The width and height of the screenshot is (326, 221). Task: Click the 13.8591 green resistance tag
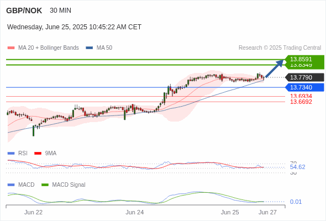click(304, 59)
